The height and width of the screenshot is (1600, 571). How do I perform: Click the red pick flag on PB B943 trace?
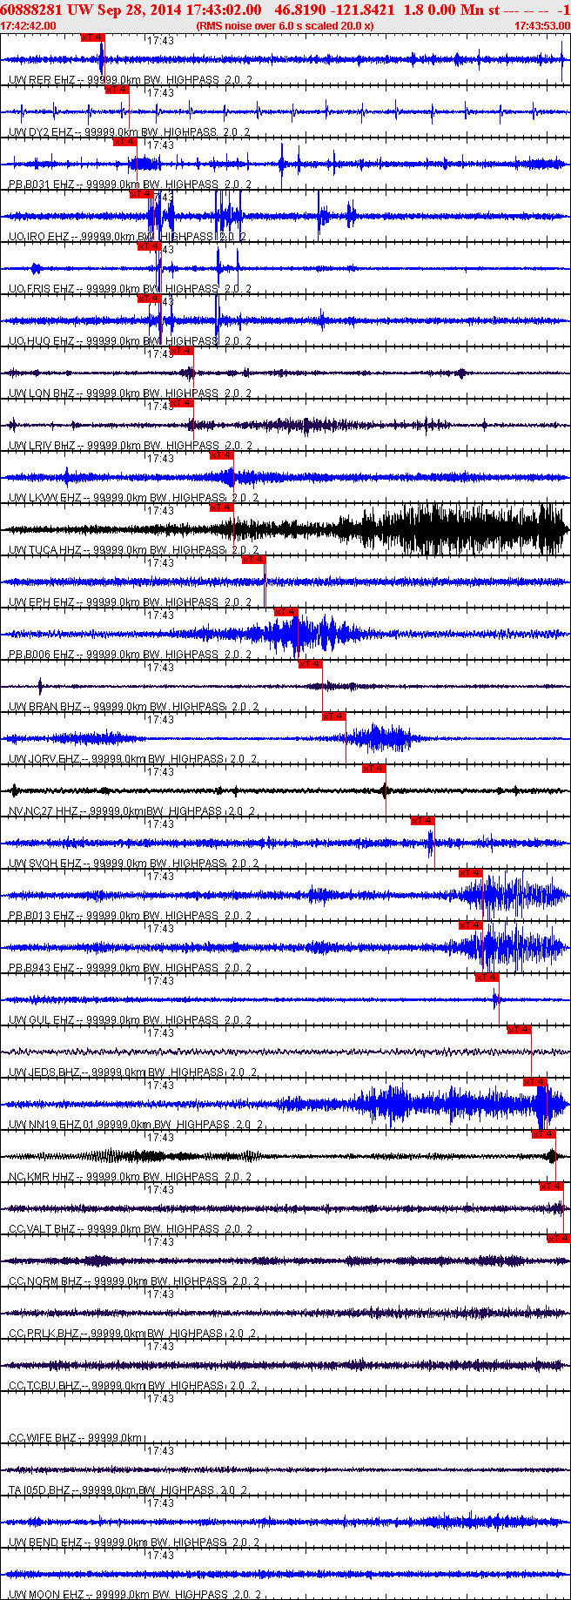(x=470, y=925)
